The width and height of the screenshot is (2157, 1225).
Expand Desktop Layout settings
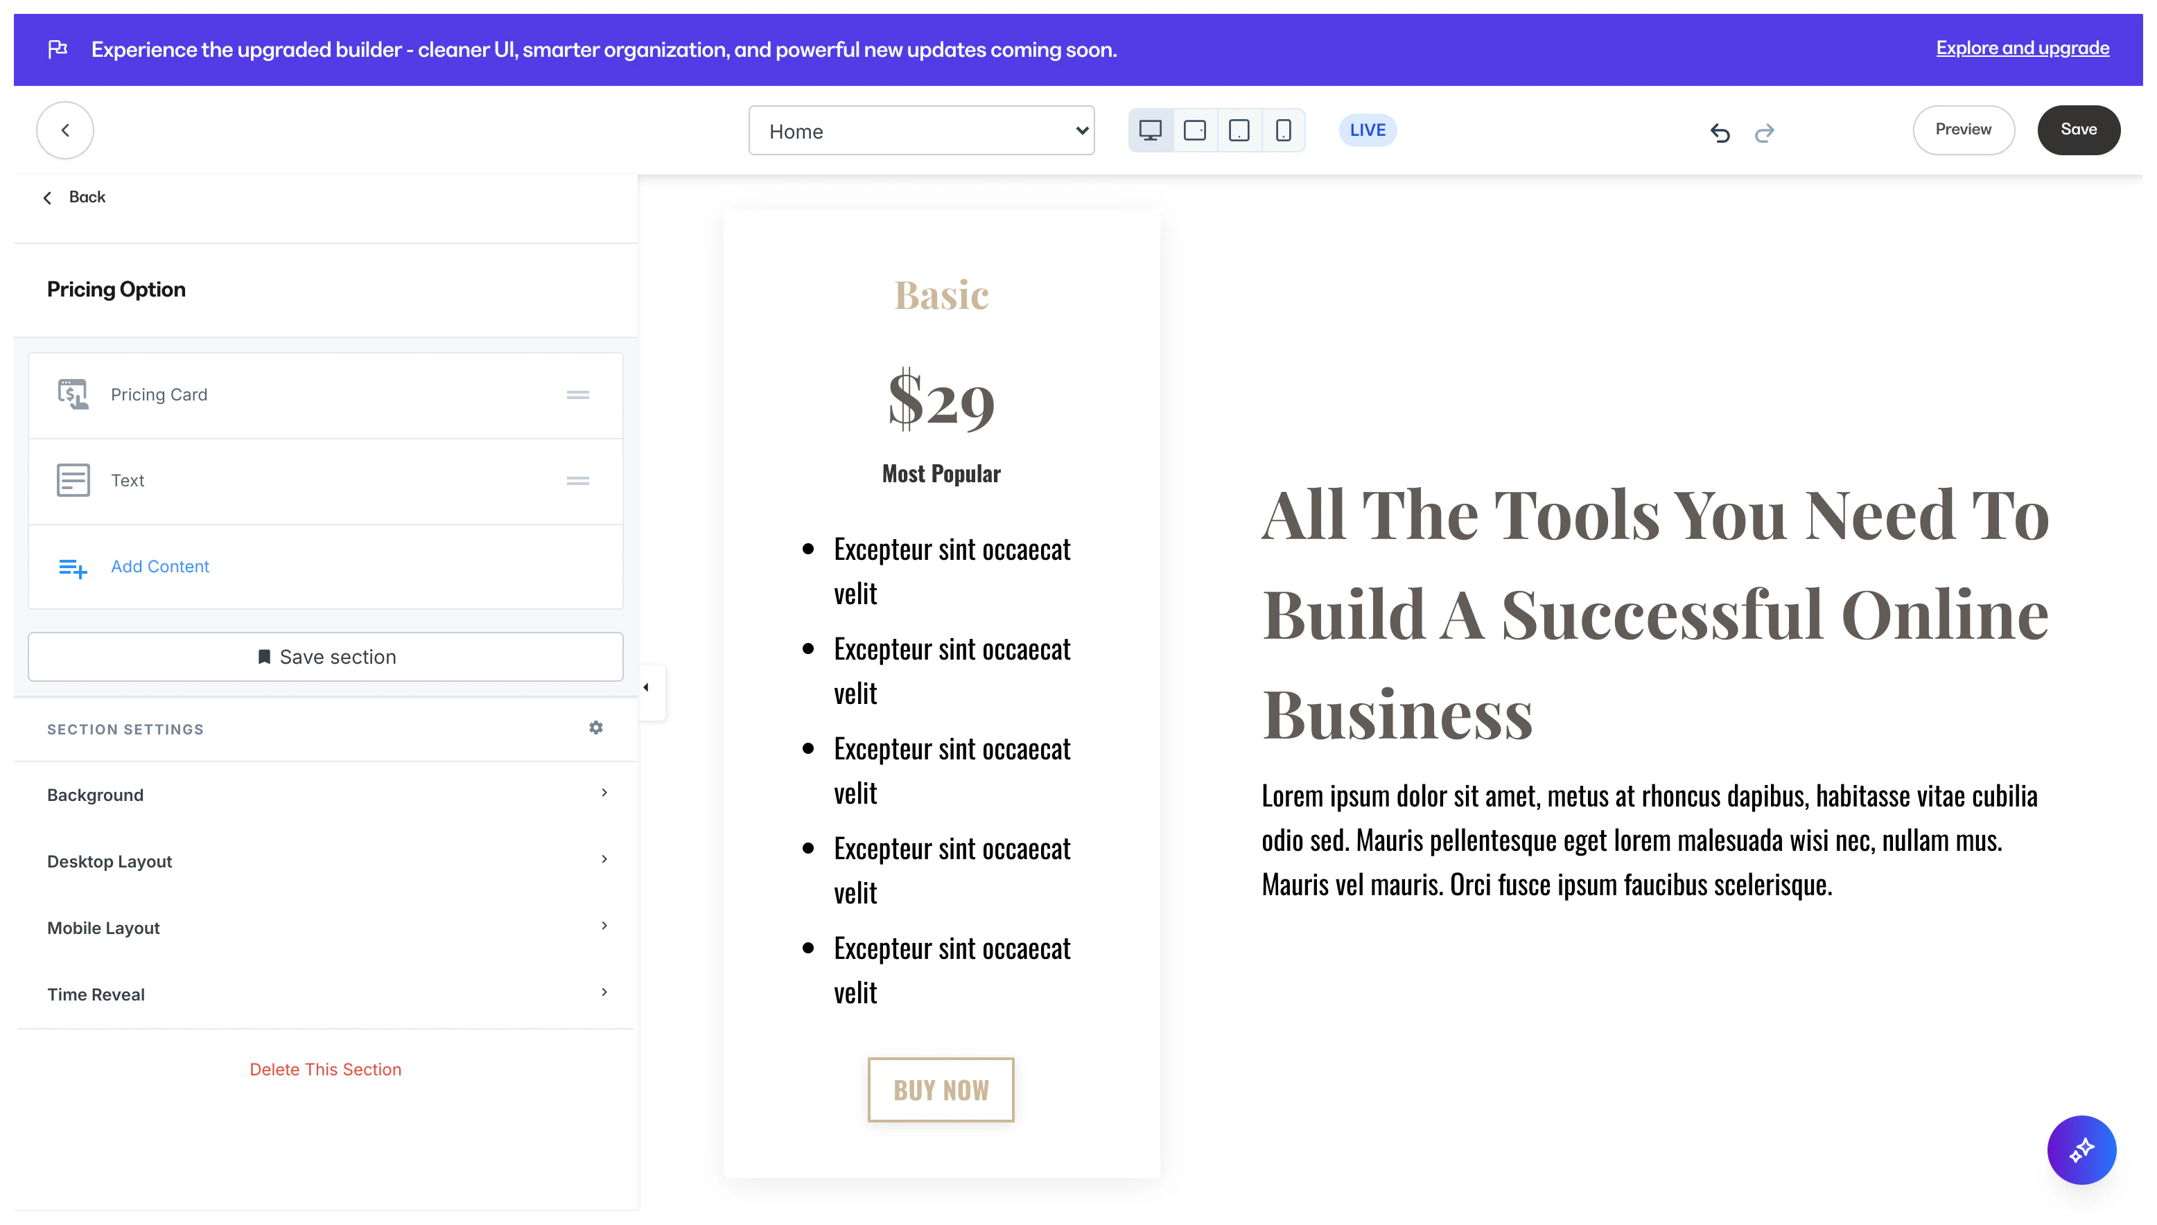point(325,861)
